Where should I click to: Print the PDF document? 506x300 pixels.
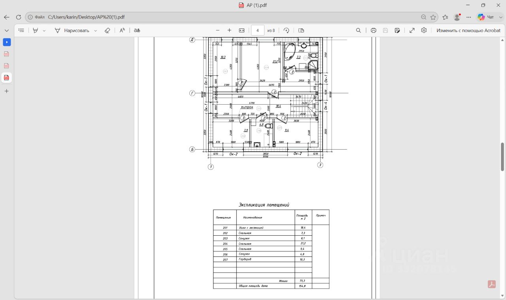point(374,30)
